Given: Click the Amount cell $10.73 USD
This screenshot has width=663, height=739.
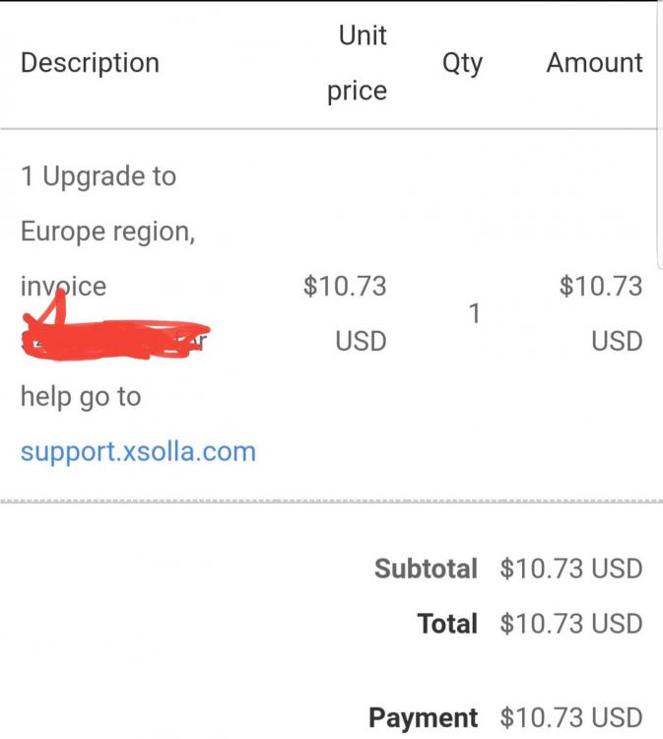Looking at the screenshot, I should point(601,313).
